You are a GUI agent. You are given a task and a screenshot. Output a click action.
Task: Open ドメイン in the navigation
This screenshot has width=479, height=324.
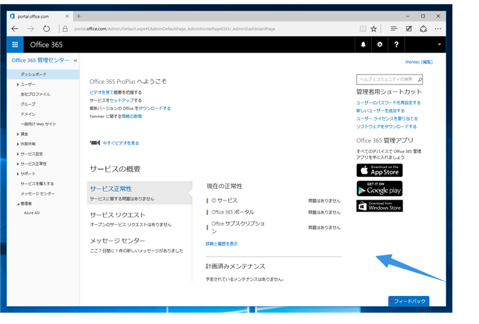[x=28, y=114]
